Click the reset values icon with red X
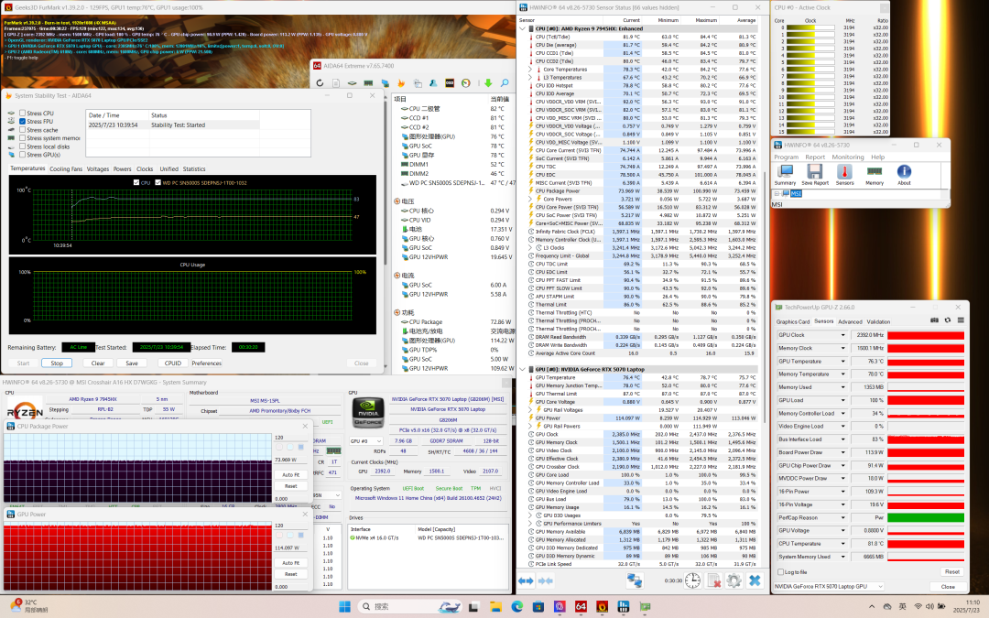 click(713, 580)
